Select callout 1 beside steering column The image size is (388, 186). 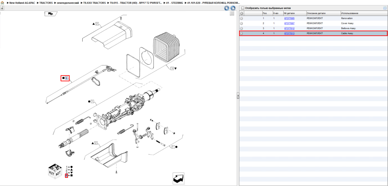coord(92,101)
